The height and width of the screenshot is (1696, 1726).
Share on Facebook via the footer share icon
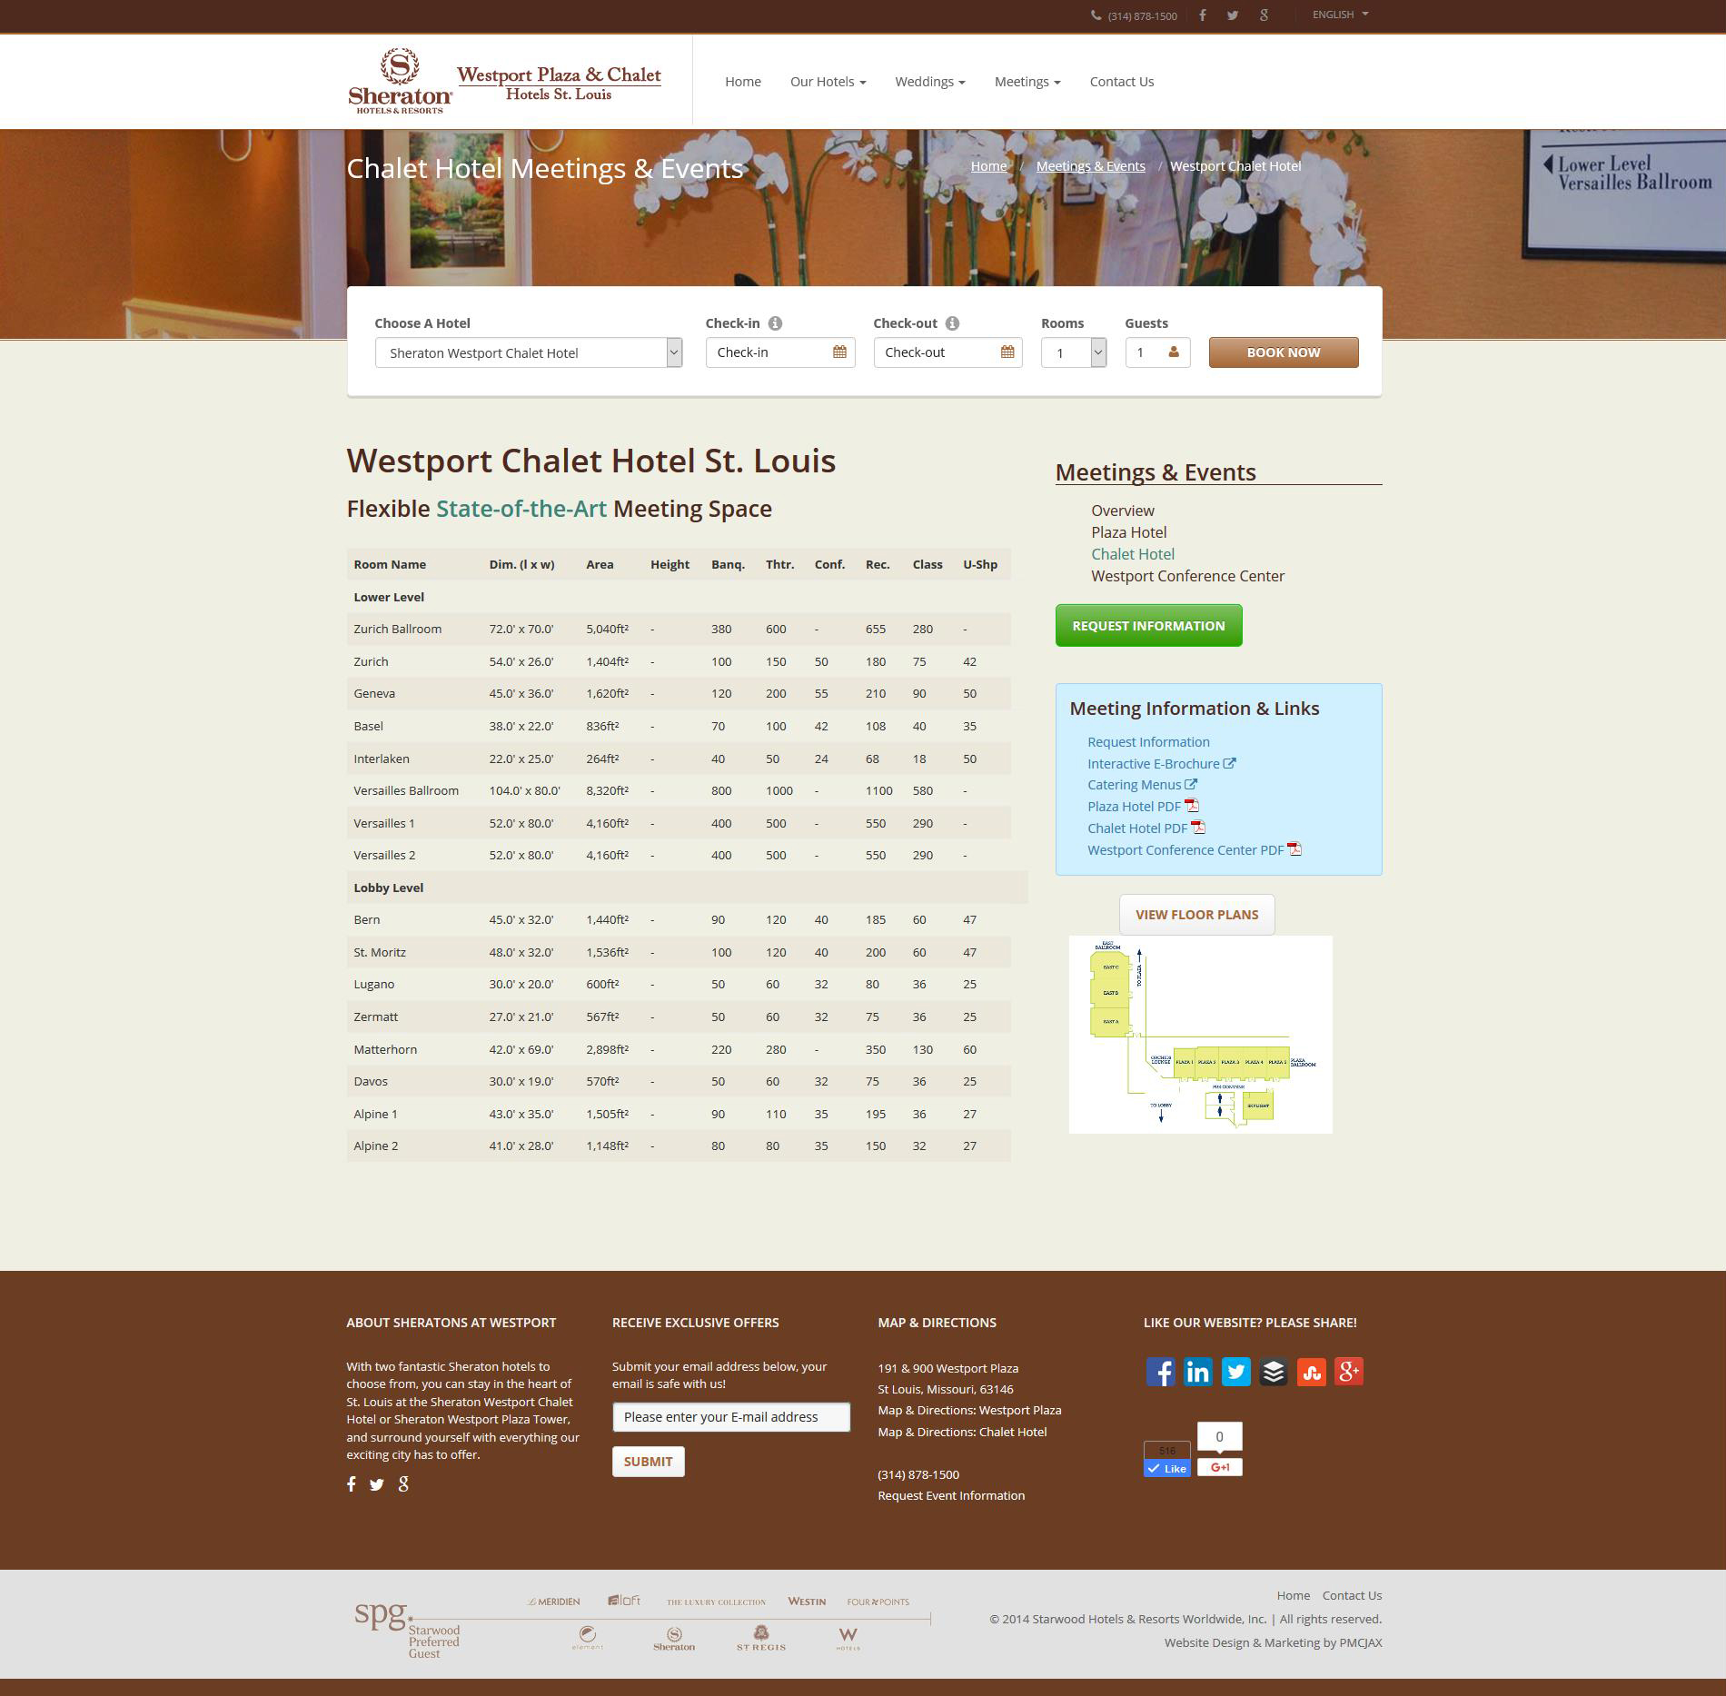(x=1160, y=1372)
